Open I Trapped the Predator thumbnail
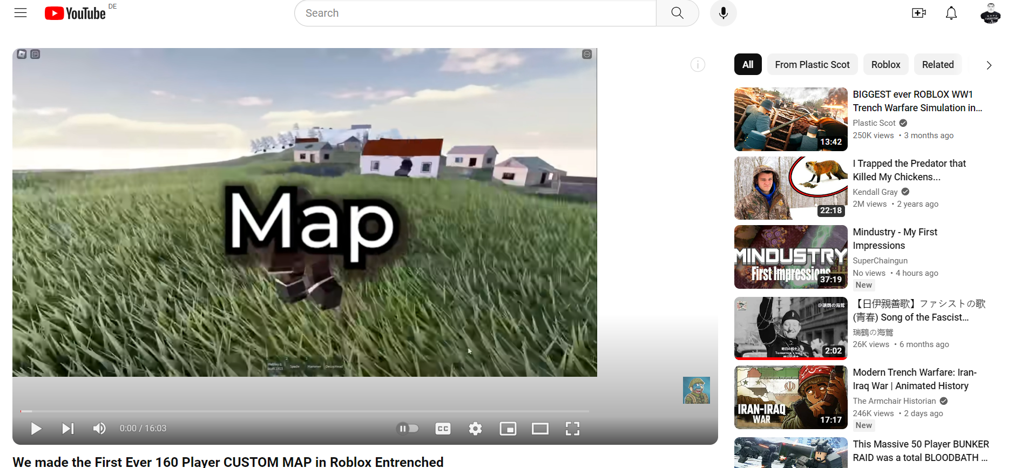Screen dimensions: 1014x468 790,188
